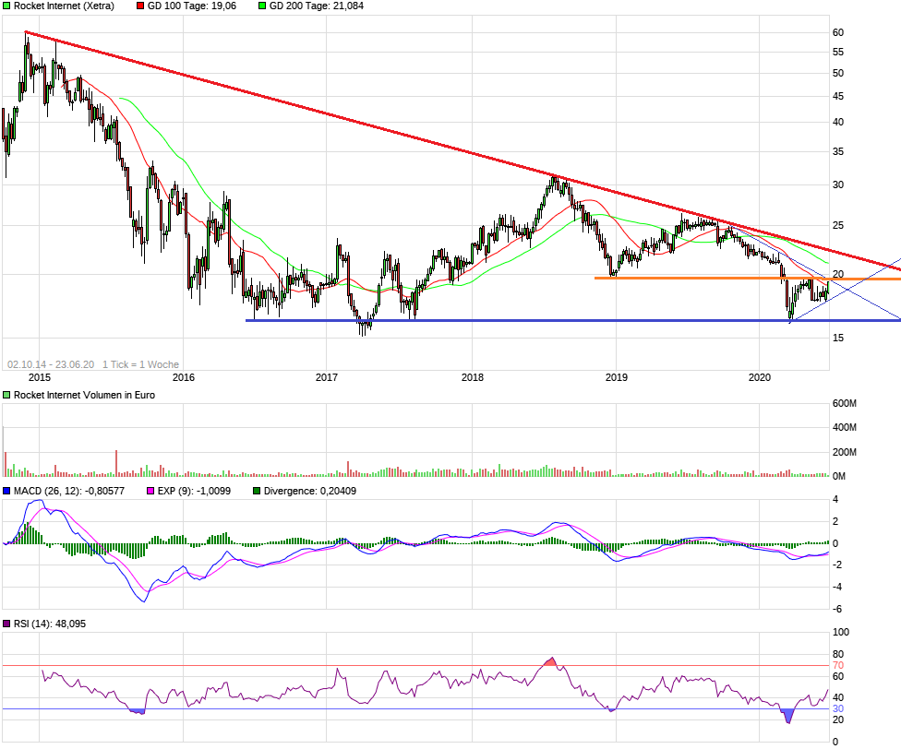
Task: Click the green GD 200 Tage legend swatch
Action: click(x=262, y=6)
